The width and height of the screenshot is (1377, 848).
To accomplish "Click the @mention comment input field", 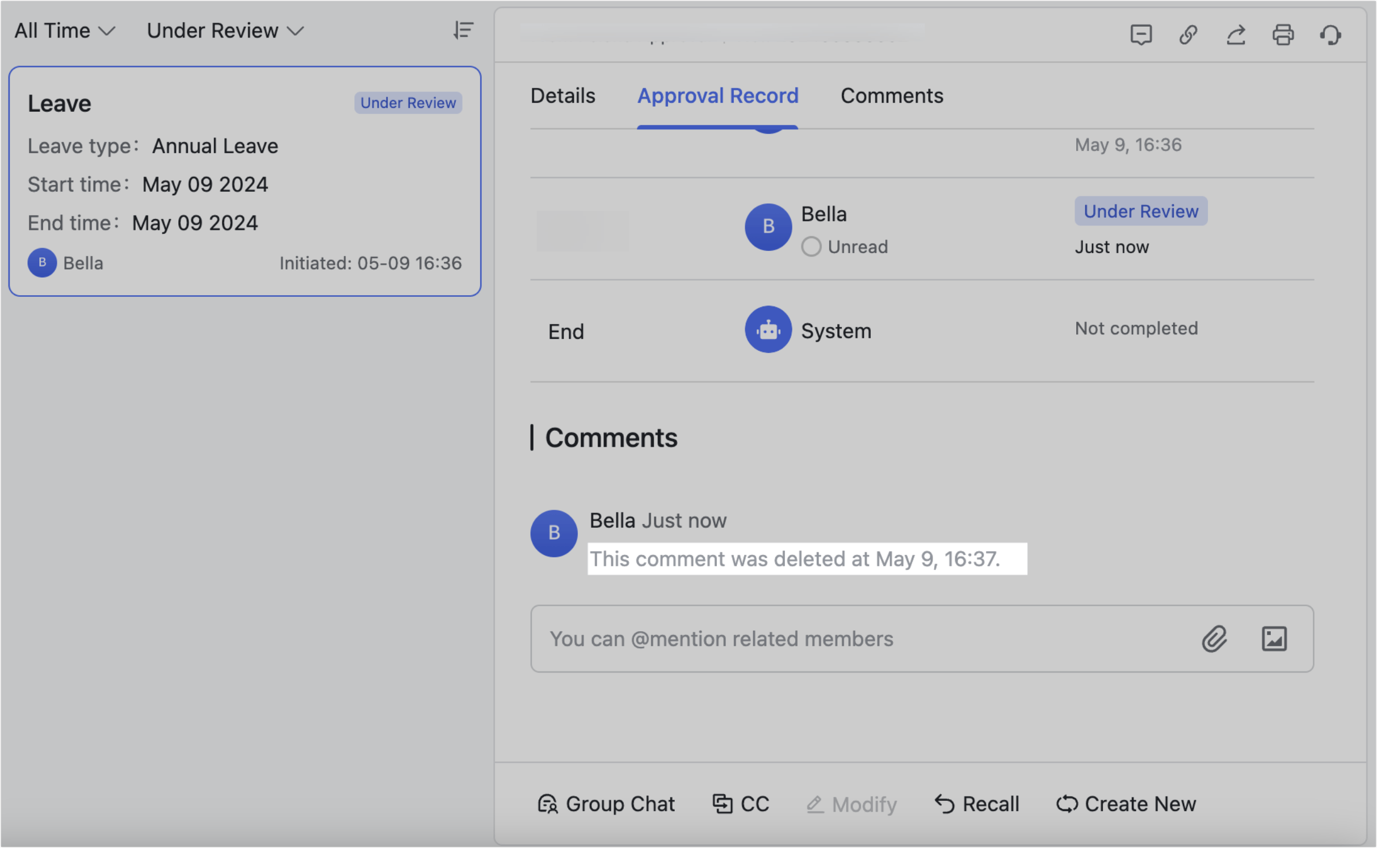I will click(x=922, y=639).
